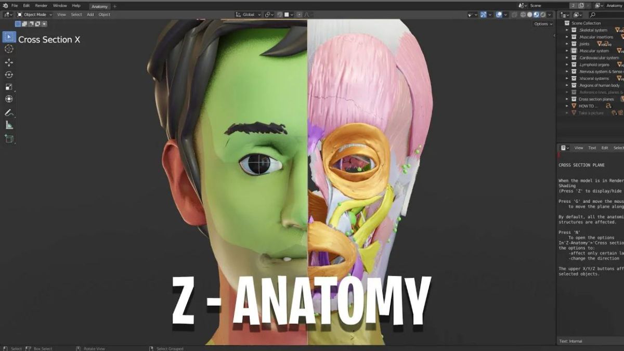Switch to material preview shading
The image size is (624, 351).
point(536,15)
